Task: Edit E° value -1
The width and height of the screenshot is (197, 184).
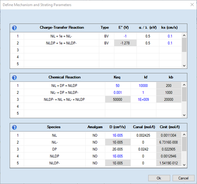Action: [x=125, y=36]
